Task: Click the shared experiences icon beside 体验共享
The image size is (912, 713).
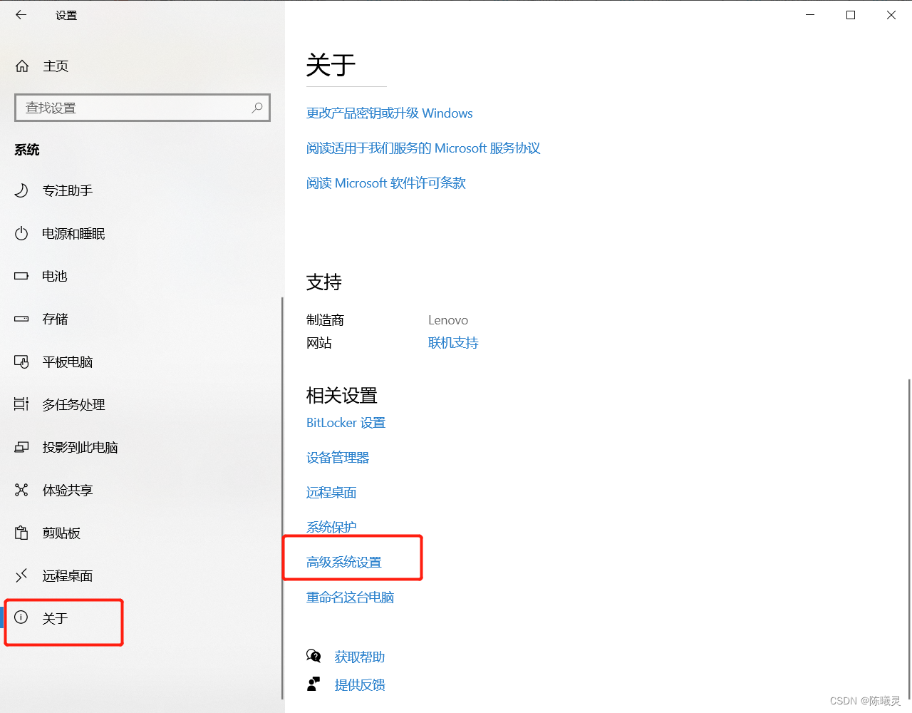Action: pyautogui.click(x=21, y=490)
